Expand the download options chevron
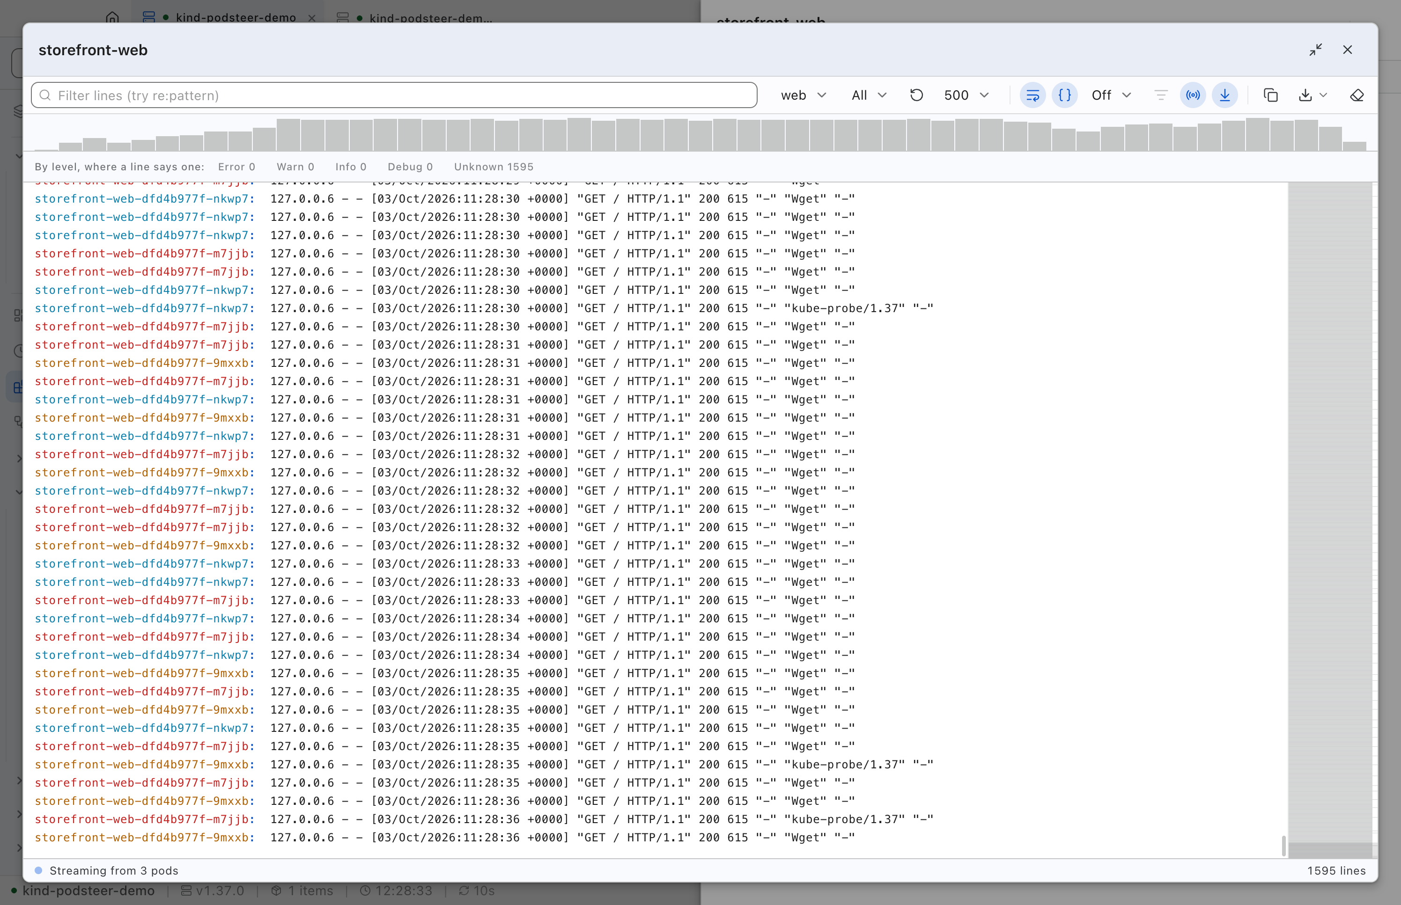 (1323, 95)
